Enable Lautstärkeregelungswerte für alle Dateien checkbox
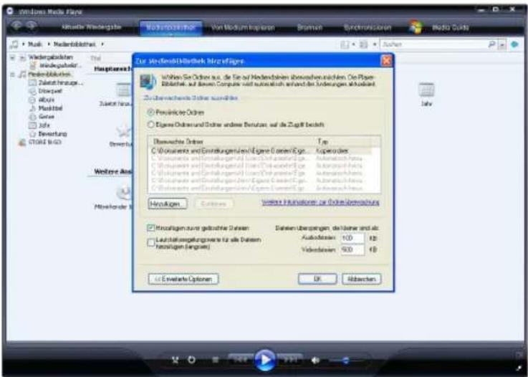528x377 pixels. 151,243
